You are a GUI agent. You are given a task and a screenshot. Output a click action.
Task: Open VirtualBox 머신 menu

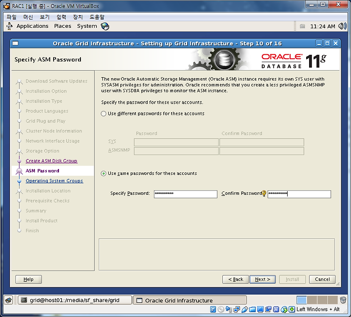coord(28,17)
